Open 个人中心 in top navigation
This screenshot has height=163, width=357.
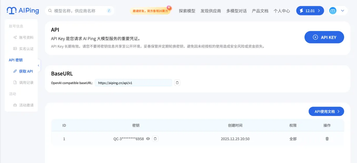pyautogui.click(x=282, y=11)
